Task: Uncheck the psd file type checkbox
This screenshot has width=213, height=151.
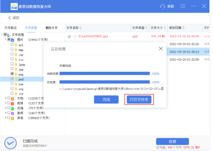Action: pyautogui.click(x=12, y=79)
